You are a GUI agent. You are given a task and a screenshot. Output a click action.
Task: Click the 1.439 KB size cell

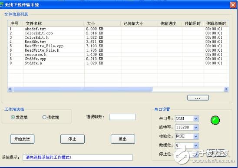pos(95,55)
